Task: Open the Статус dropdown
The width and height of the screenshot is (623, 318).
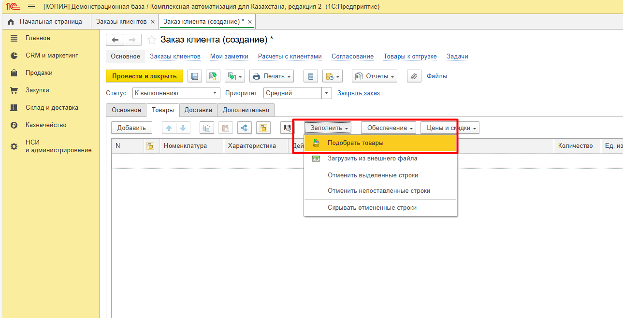Action: pyautogui.click(x=215, y=93)
